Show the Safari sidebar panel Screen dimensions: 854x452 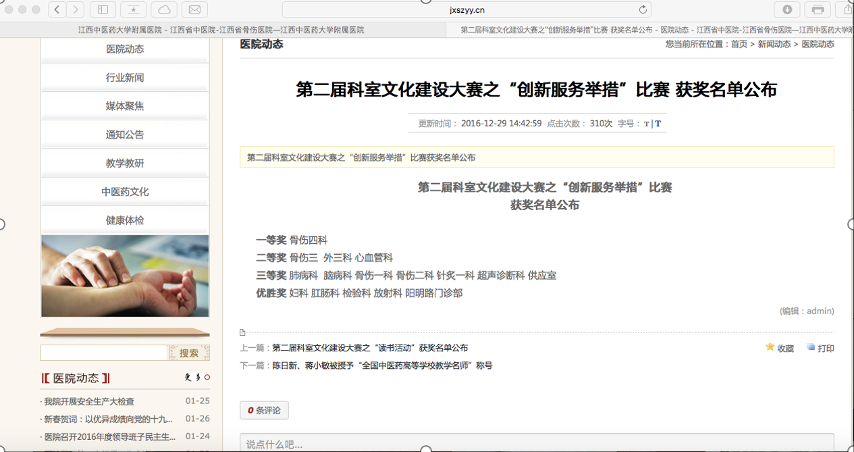pyautogui.click(x=103, y=9)
